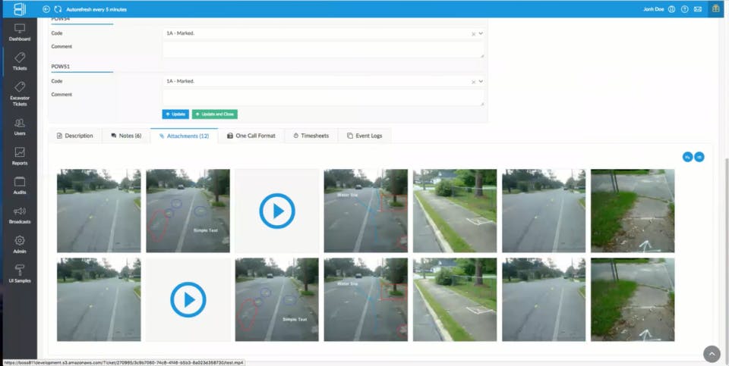
Task: Open UI Samples paint roller icon
Action: point(20,270)
